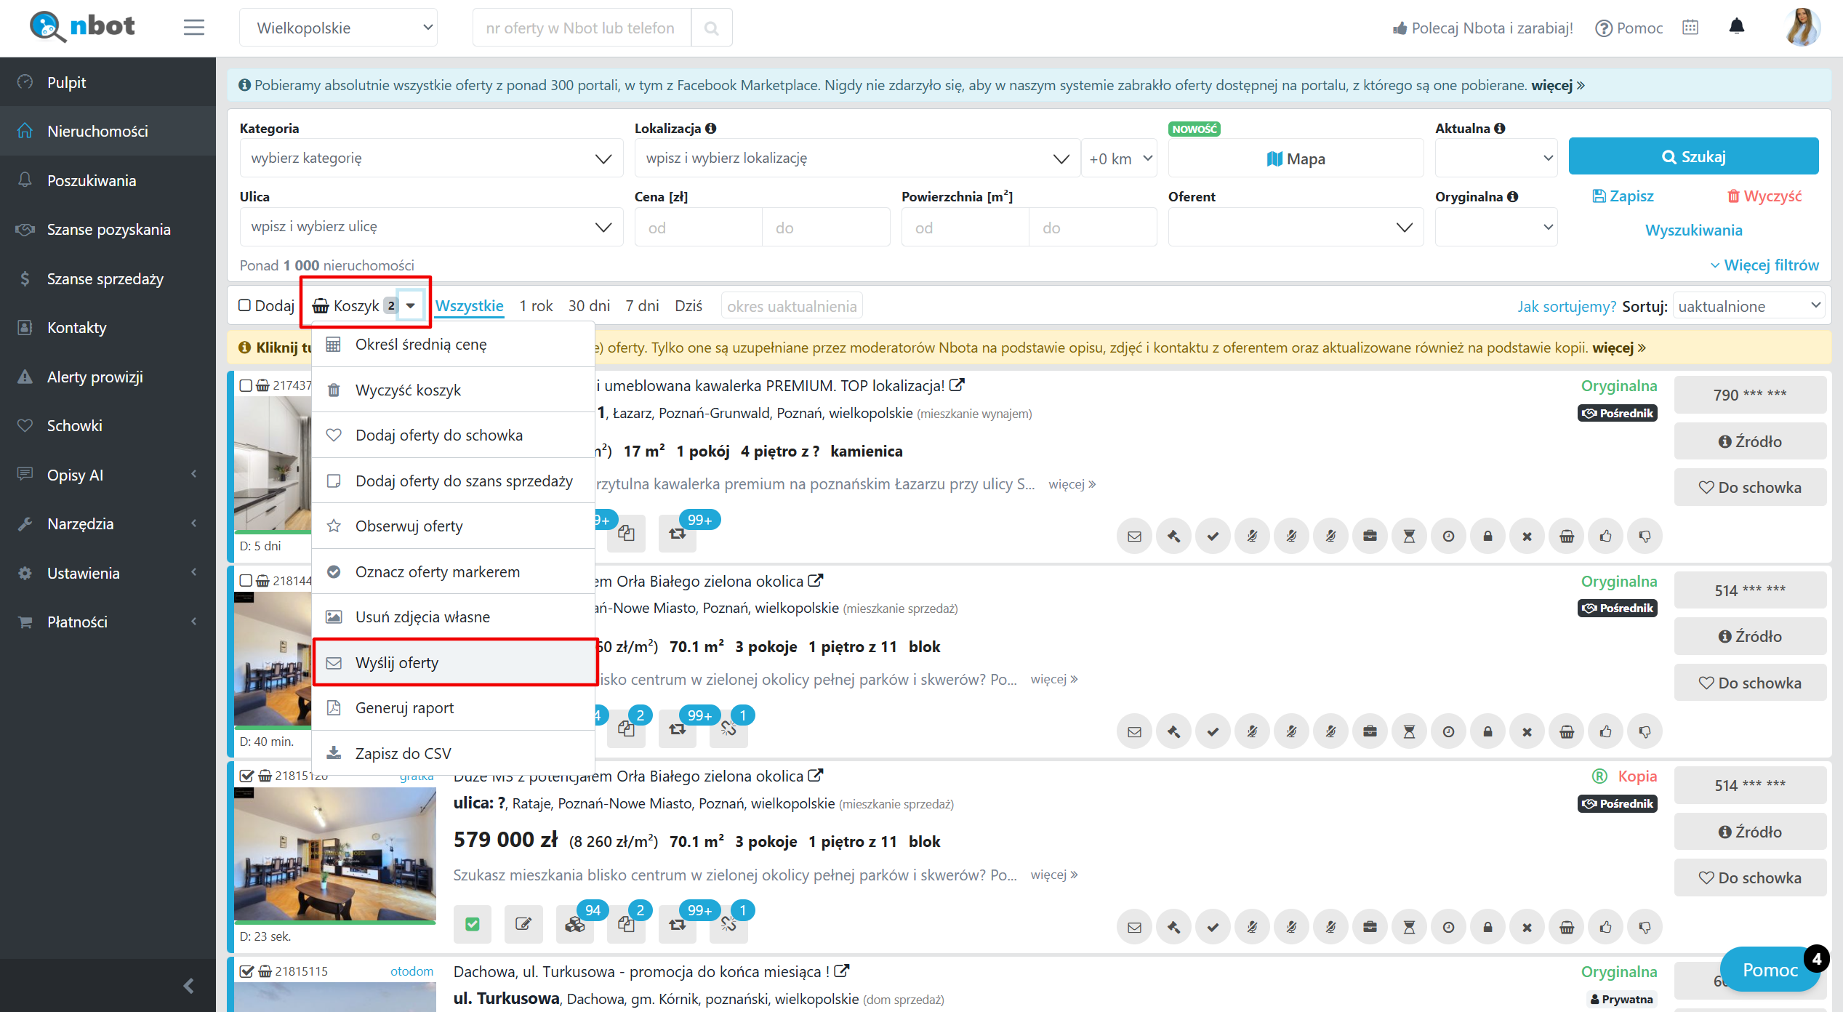Expand the Wielkopolskie region selector

point(338,28)
